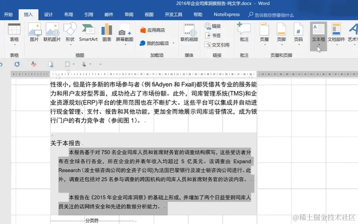Viewport: 358px width, 224px height.
Task: Expand the gridlines icon dropdown arrow in quick toolbar
Action: (74, 64)
